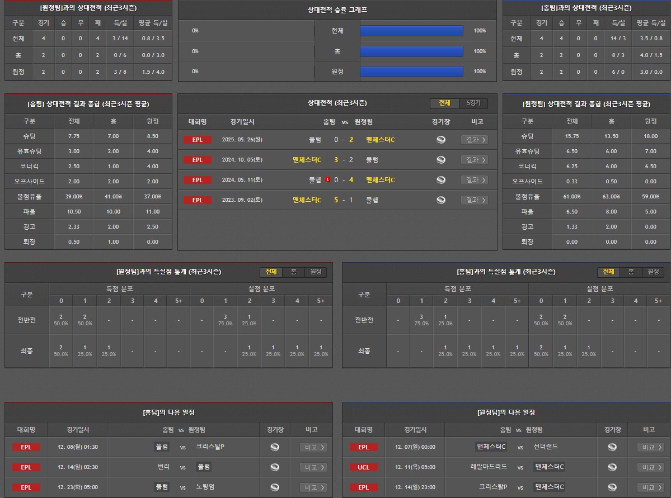Screen dimensions: 671x498
Task: Click 비교 button for 풀럼 vs 노팅엄
Action: tap(313, 487)
